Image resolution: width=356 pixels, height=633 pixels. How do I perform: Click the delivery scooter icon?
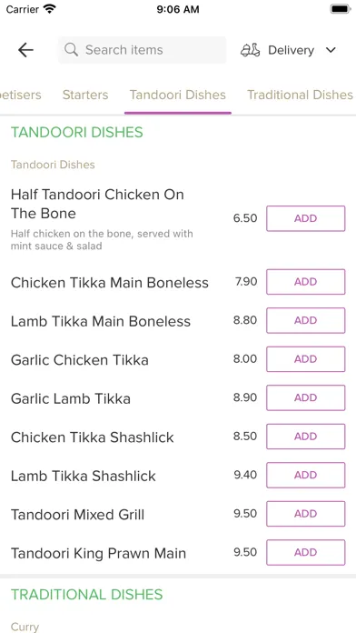point(250,50)
